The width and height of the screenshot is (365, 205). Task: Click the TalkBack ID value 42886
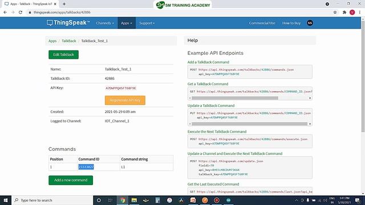pos(109,79)
